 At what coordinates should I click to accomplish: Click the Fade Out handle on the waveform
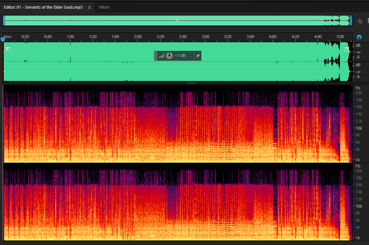347,49
